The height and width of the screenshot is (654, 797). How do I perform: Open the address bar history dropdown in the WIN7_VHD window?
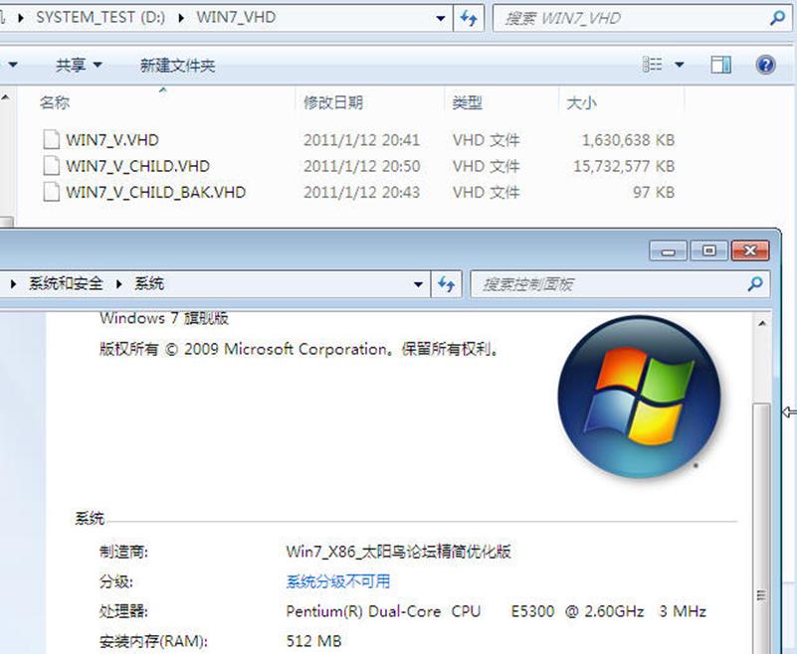click(x=440, y=18)
